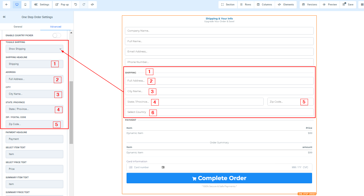Open the Preview mode
The width and height of the screenshot is (364, 196).
(x=330, y=5)
